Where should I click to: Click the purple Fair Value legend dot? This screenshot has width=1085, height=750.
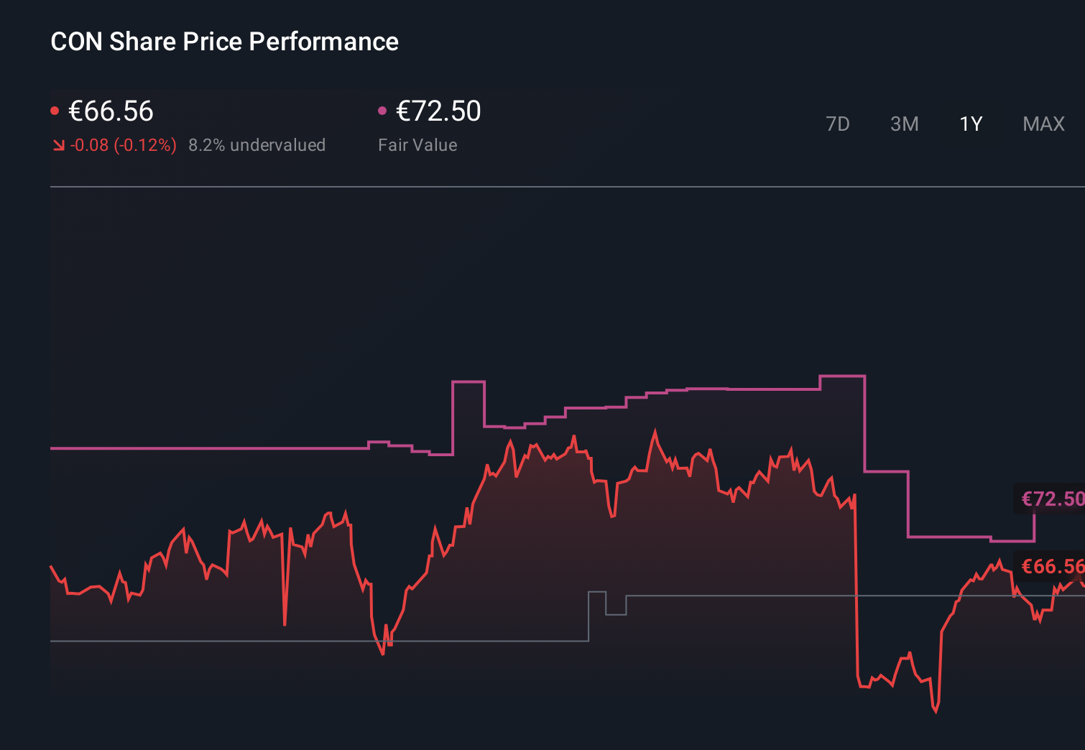[383, 109]
